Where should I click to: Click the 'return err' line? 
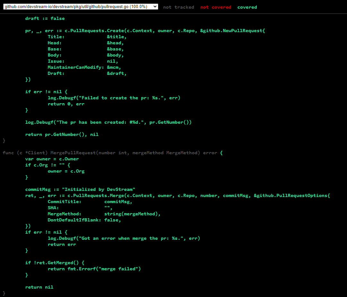pos(62,244)
